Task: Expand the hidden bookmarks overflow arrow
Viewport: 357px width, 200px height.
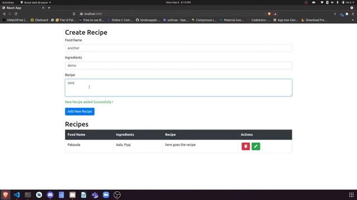Action: [x=353, y=20]
